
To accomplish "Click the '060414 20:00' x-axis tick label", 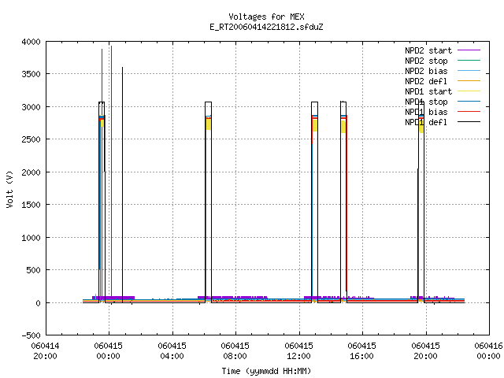I will tap(45, 351).
